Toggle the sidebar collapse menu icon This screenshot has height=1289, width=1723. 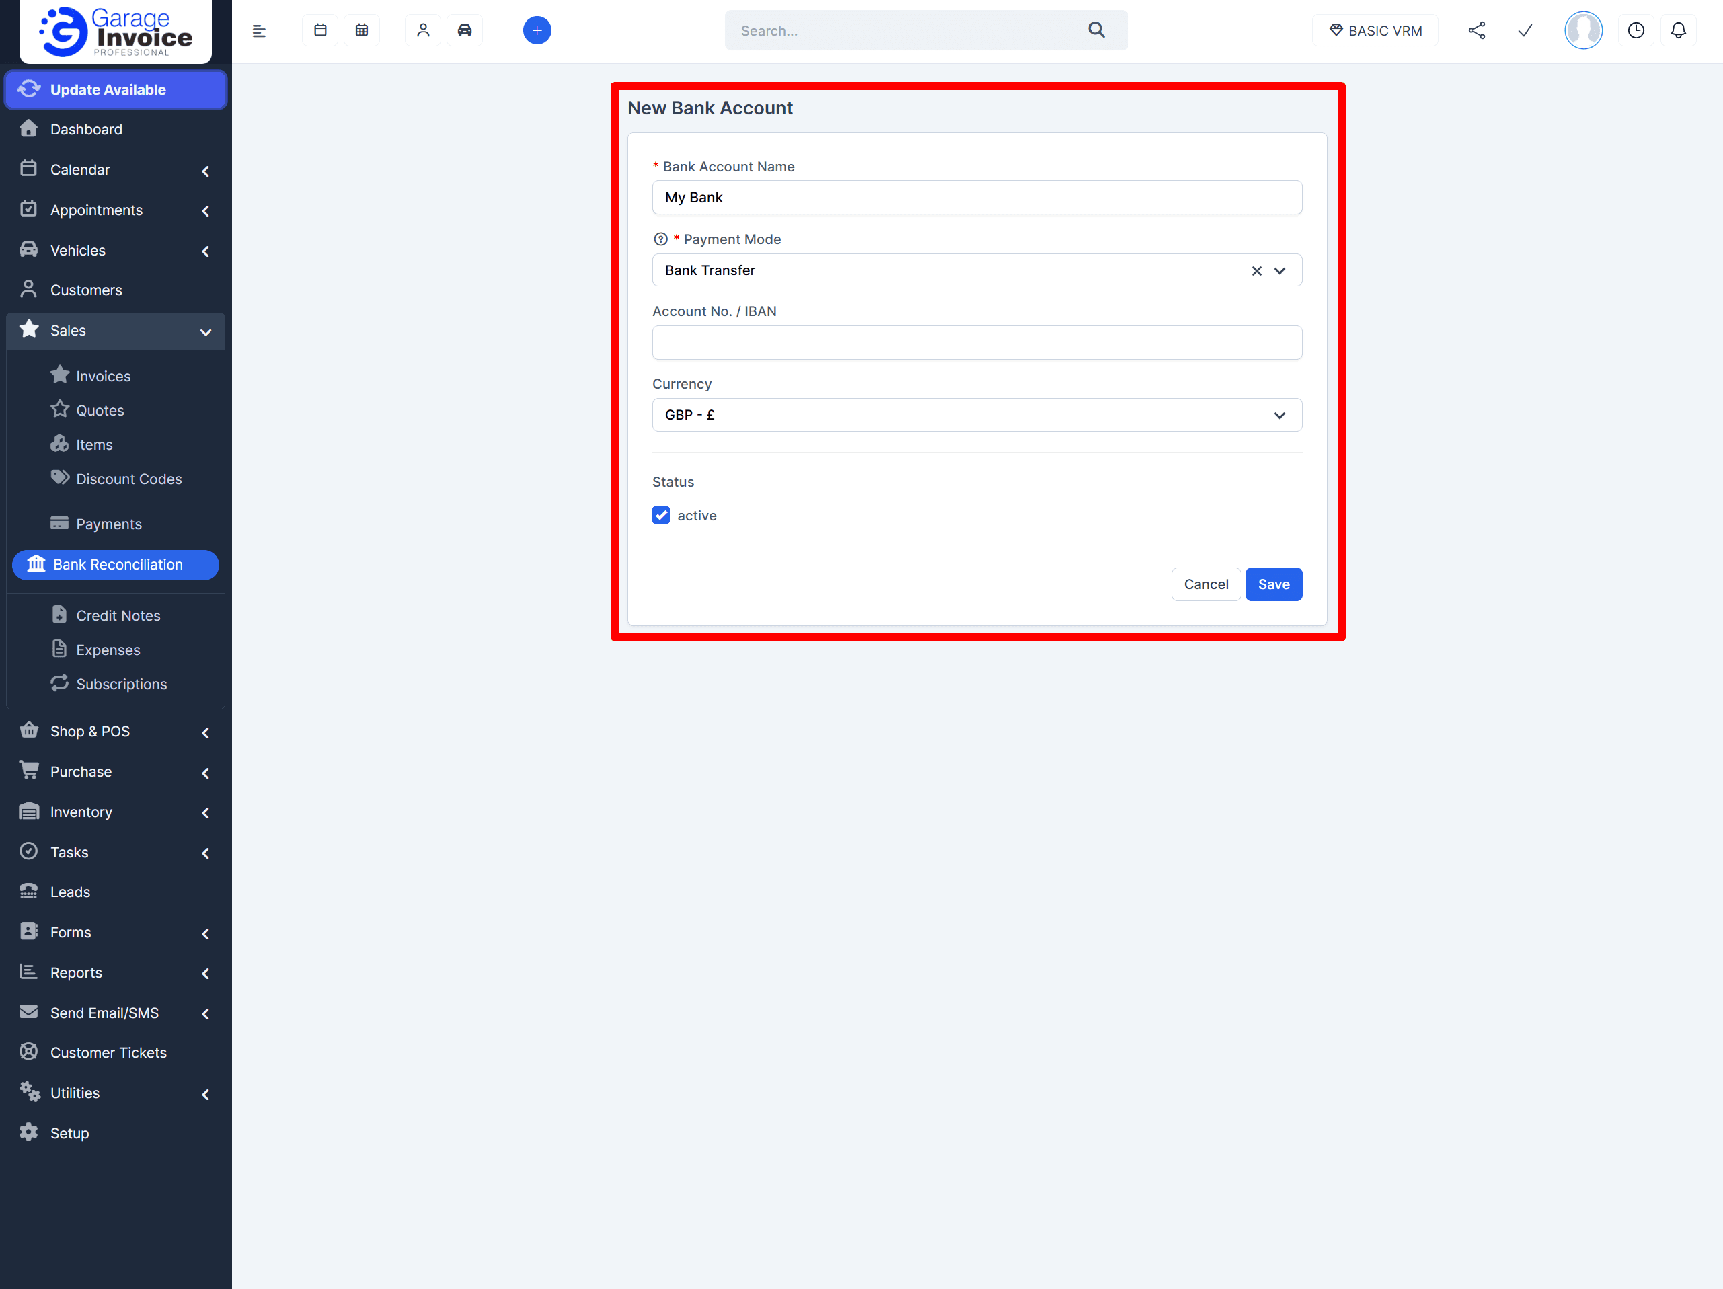260,31
